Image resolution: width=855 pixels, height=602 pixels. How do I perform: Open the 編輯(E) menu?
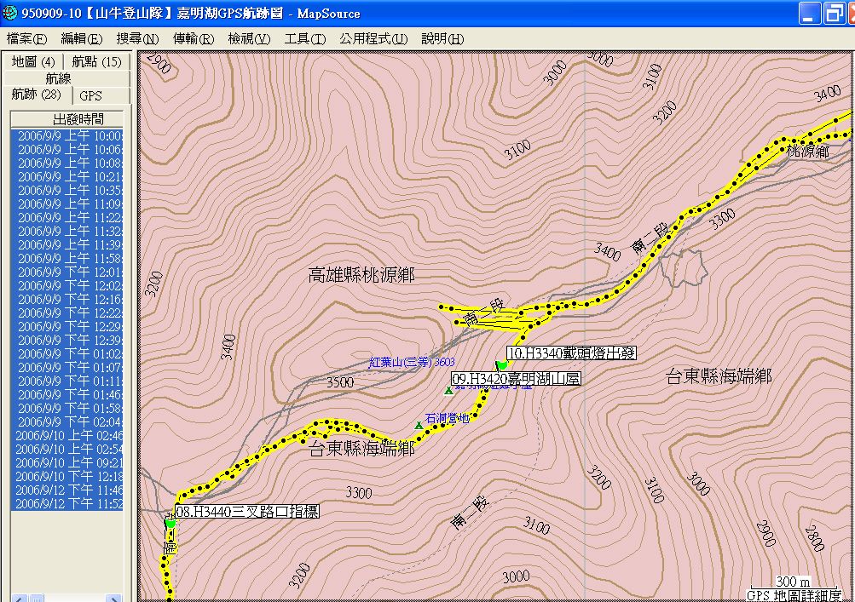[81, 38]
